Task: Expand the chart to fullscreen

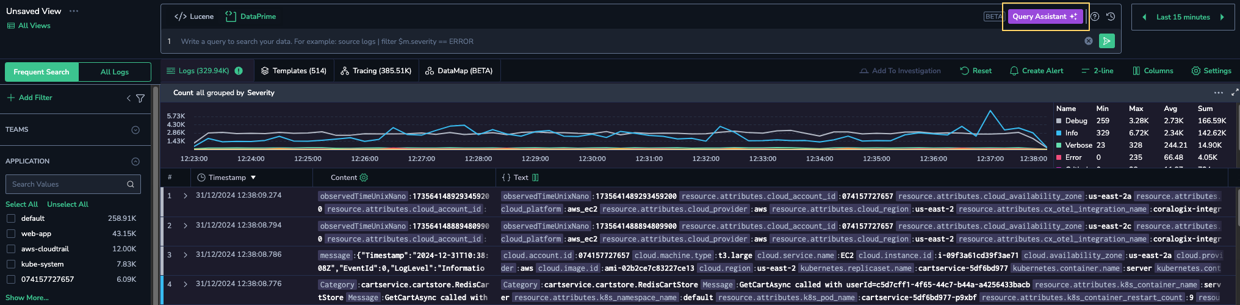Action: (1235, 92)
